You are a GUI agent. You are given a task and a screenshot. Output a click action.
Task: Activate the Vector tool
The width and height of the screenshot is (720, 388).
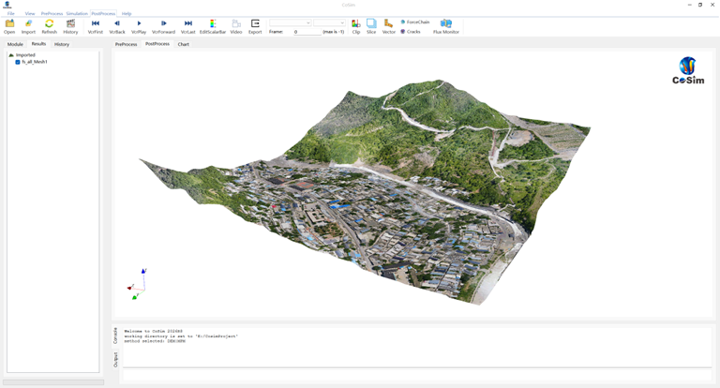point(388,23)
